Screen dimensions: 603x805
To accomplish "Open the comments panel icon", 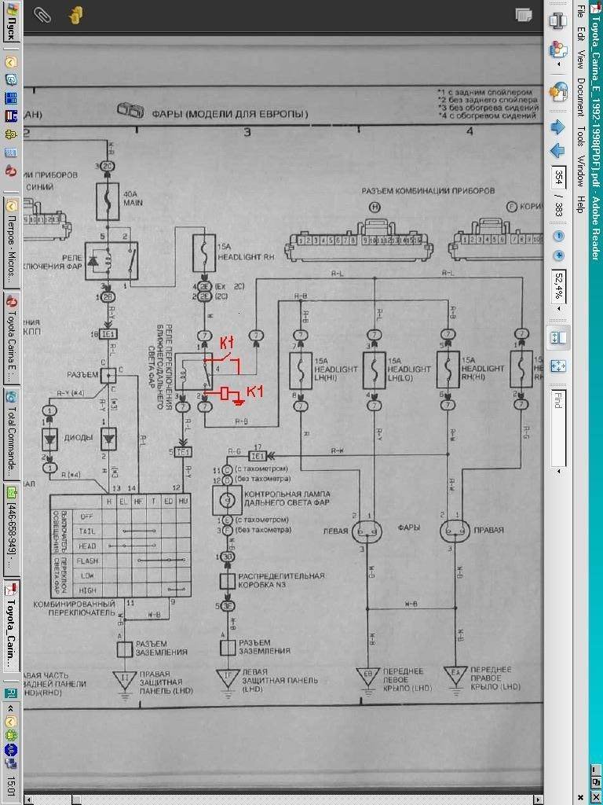I will (x=75, y=15).
